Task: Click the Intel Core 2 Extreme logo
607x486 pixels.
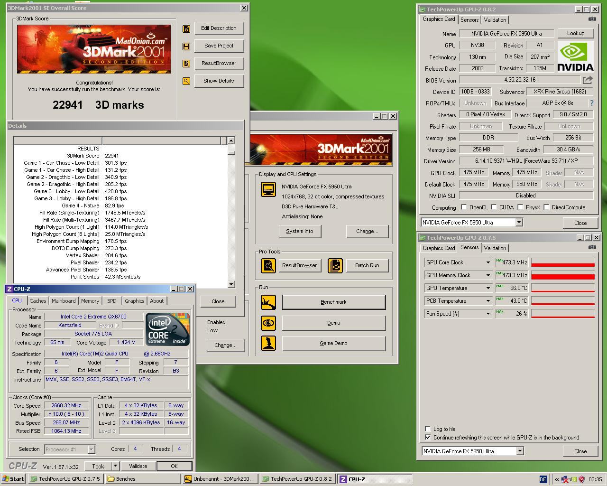Action: click(x=167, y=328)
